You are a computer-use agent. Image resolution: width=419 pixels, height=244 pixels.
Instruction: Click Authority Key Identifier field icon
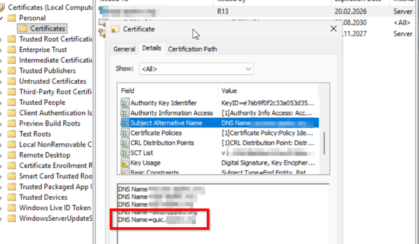(124, 103)
